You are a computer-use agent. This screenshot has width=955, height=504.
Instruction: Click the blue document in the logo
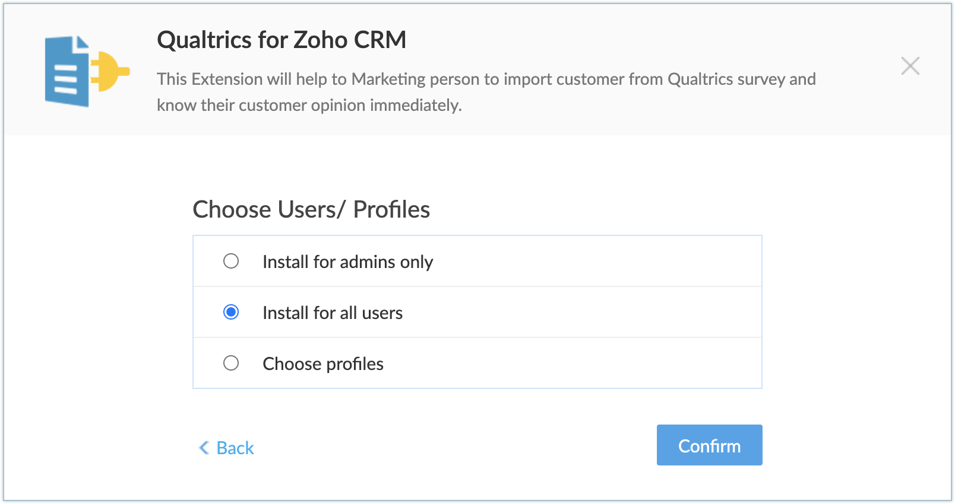click(65, 72)
